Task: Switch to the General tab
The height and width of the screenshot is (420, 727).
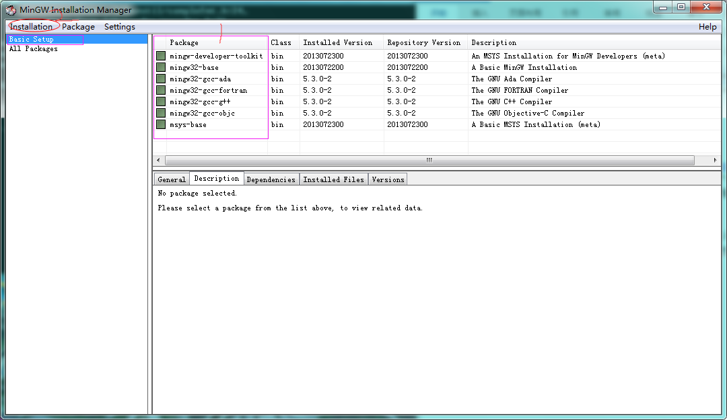Action: pyautogui.click(x=172, y=179)
